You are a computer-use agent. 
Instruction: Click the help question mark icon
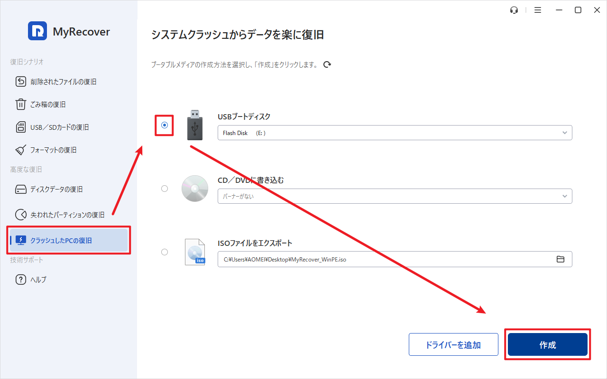(x=21, y=280)
